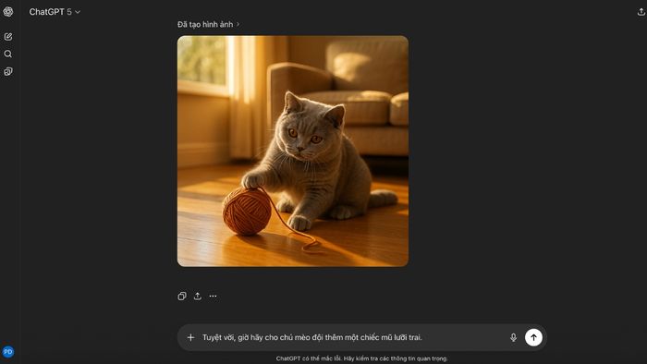This screenshot has width=647, height=364.
Task: Share the conversation via top-right share icon
Action: tap(641, 12)
